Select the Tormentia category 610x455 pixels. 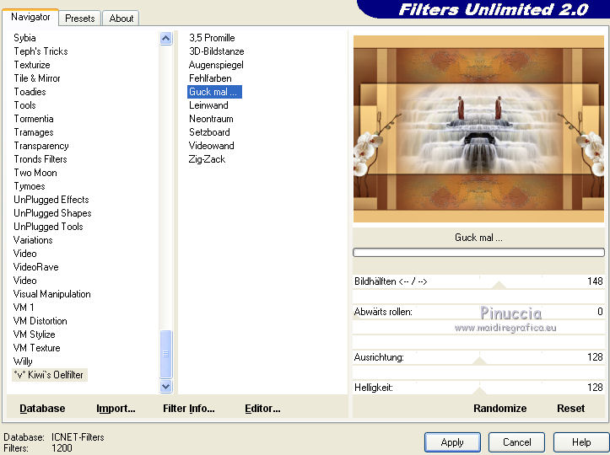pos(34,119)
